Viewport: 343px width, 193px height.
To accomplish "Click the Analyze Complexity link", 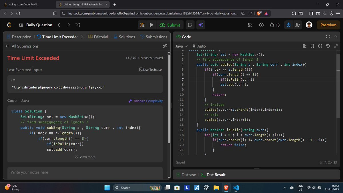I will [x=146, y=101].
